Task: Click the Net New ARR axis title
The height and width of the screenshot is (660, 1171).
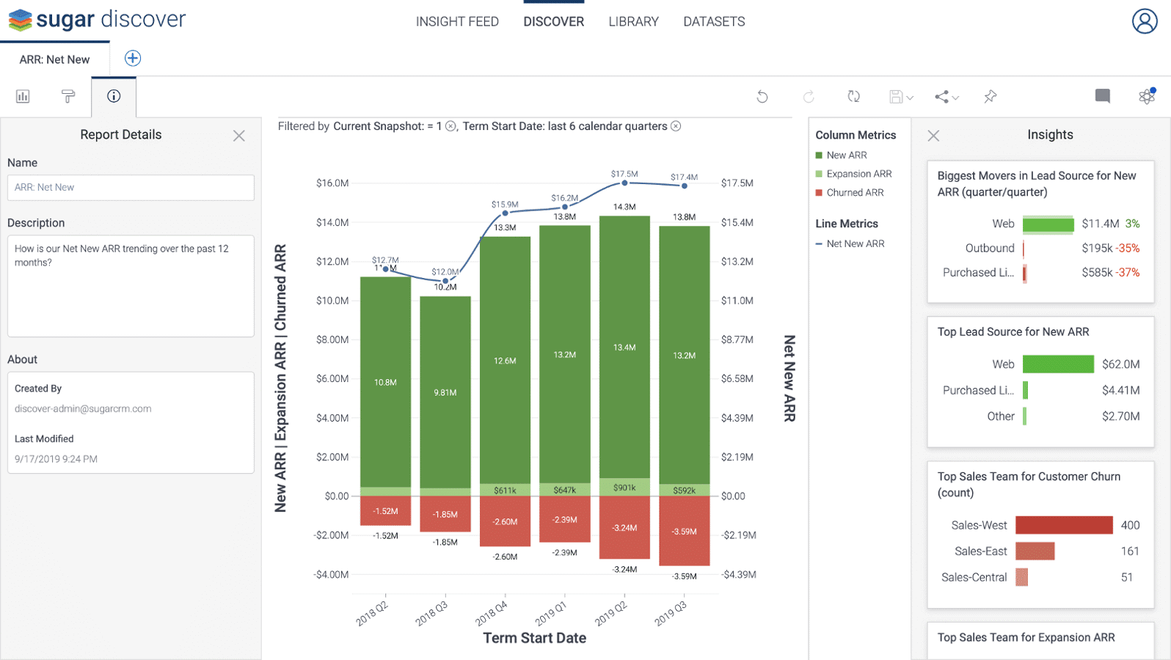Action: 789,378
